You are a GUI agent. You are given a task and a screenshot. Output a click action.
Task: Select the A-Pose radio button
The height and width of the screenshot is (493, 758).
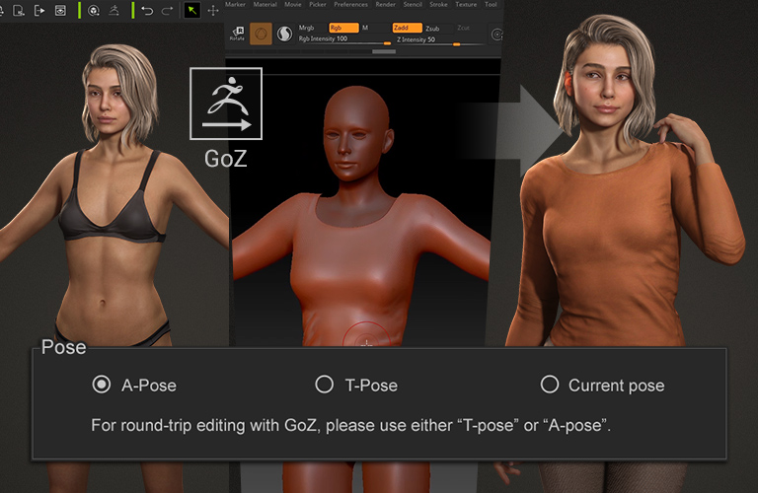[101, 385]
